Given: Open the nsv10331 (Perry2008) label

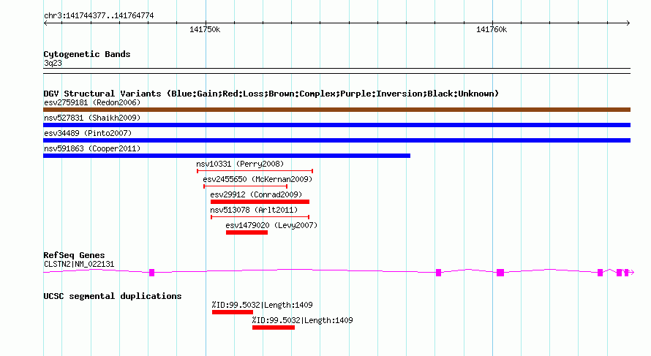Looking at the screenshot, I should (240, 164).
